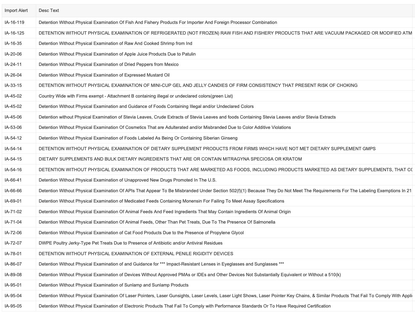Click the Cosmetics Color Additive Violations description

point(165,127)
